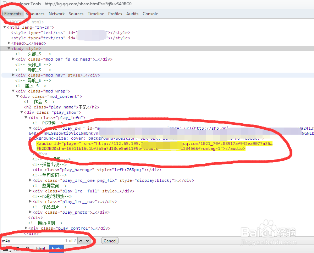Image resolution: width=314 pixels, height=253 pixels.
Task: Select the 导航_S comment row
Action: click(x=33, y=70)
